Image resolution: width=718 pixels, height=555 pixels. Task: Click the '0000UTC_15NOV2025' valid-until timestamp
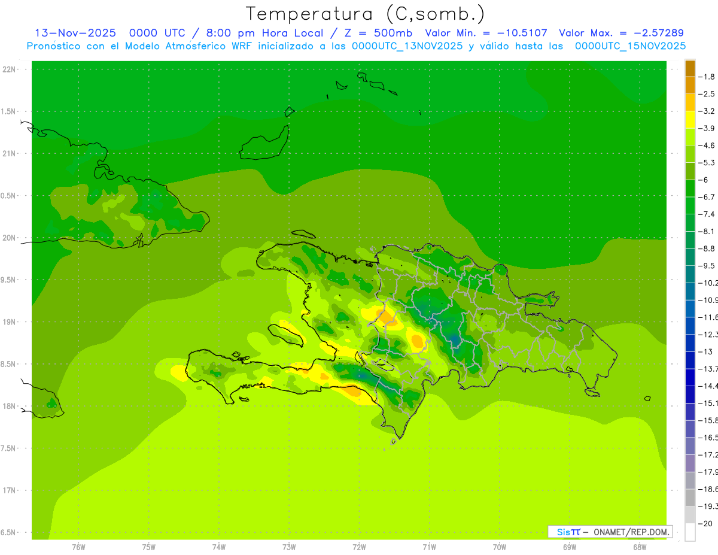[x=631, y=46]
